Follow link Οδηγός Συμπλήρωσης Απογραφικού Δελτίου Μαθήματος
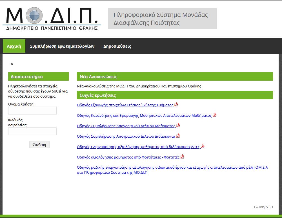 click(126, 126)
